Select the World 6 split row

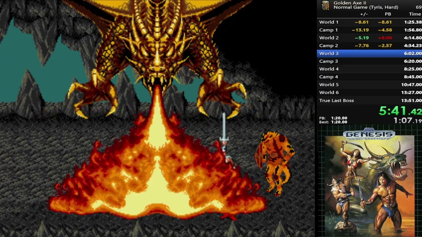[369, 92]
